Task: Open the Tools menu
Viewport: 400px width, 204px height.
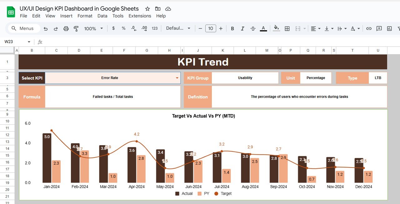Action: pos(118,16)
